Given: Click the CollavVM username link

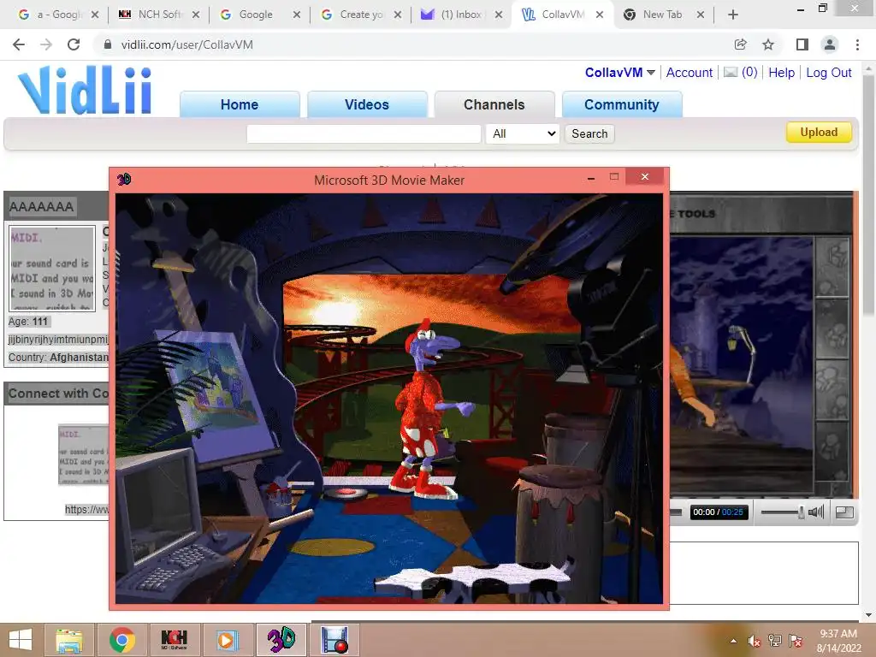Looking at the screenshot, I should (613, 73).
